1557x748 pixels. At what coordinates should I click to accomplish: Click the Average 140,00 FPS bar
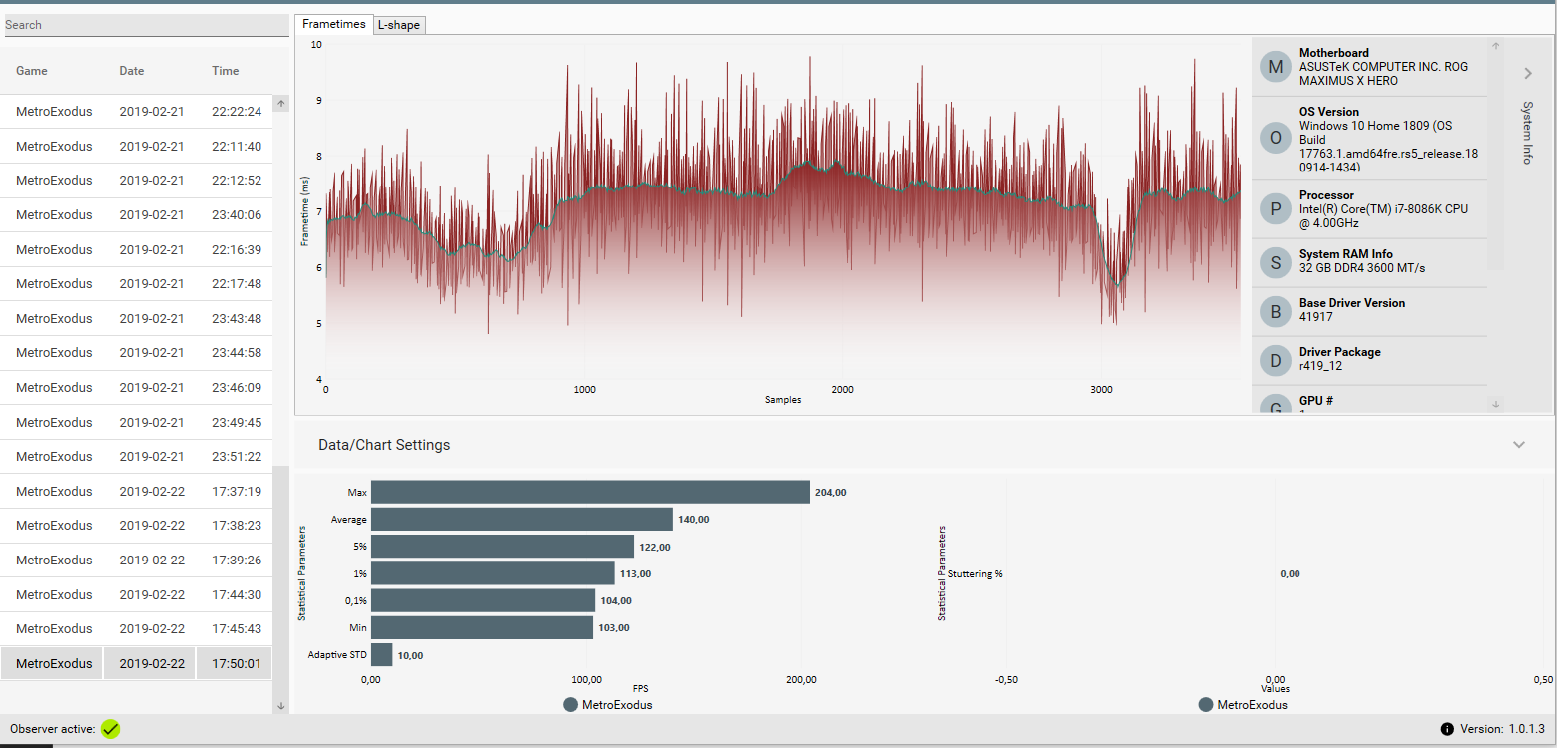tap(522, 519)
